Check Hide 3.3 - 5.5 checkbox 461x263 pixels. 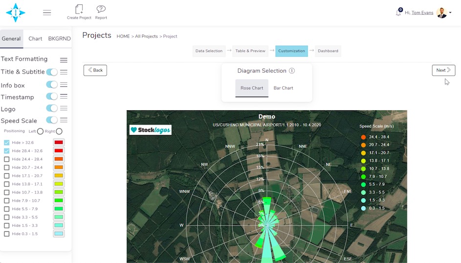pos(6,218)
